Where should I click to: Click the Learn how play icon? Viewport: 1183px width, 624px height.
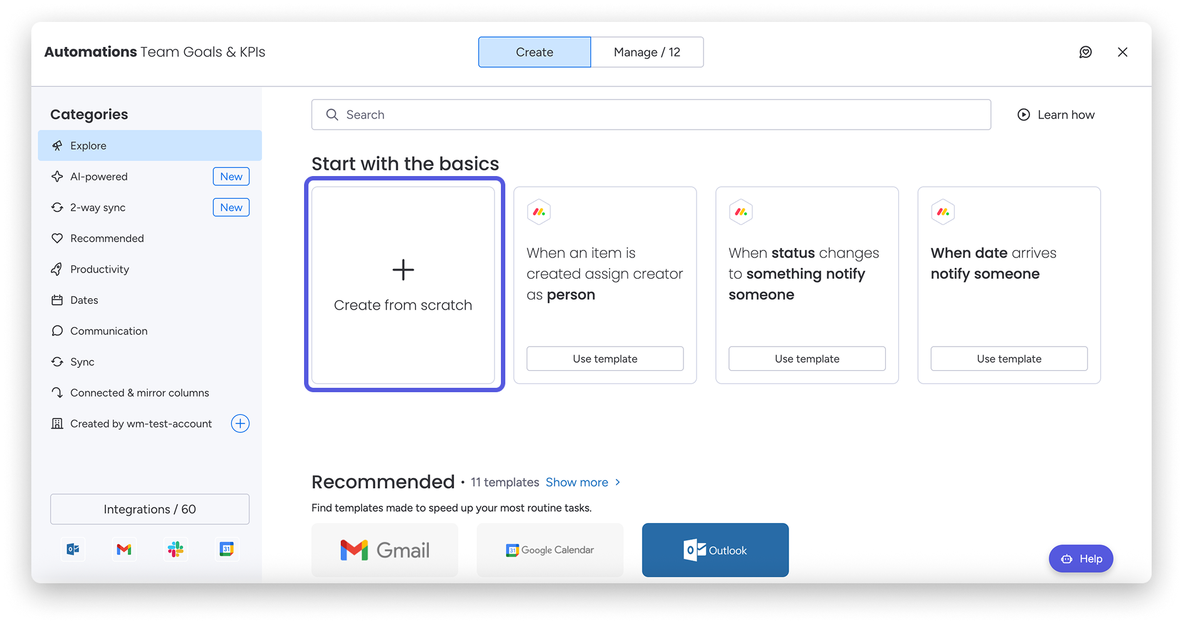coord(1023,115)
